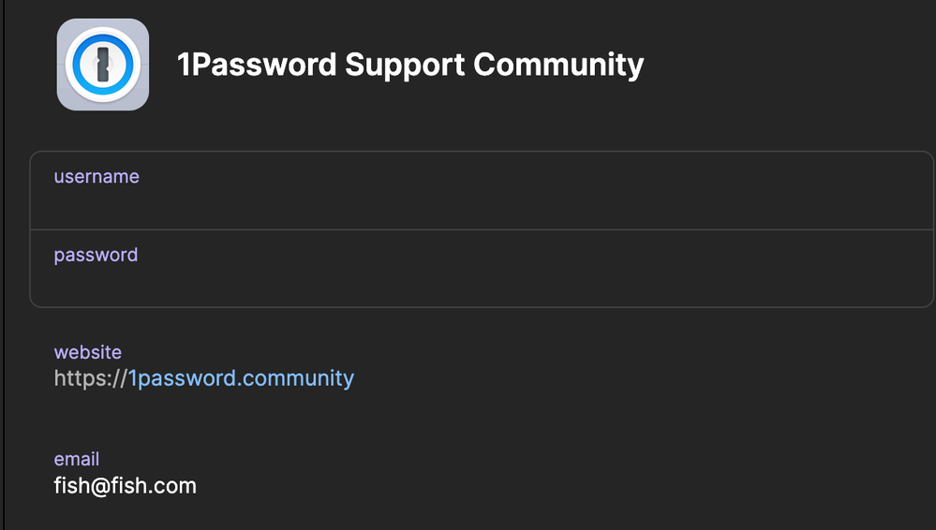
Task: Click the vertical pane divider on the left edge
Action: 4,265
